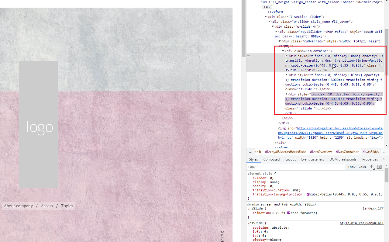Open the image URL in the img src
This screenshot has width=389, height=242.
331,133
